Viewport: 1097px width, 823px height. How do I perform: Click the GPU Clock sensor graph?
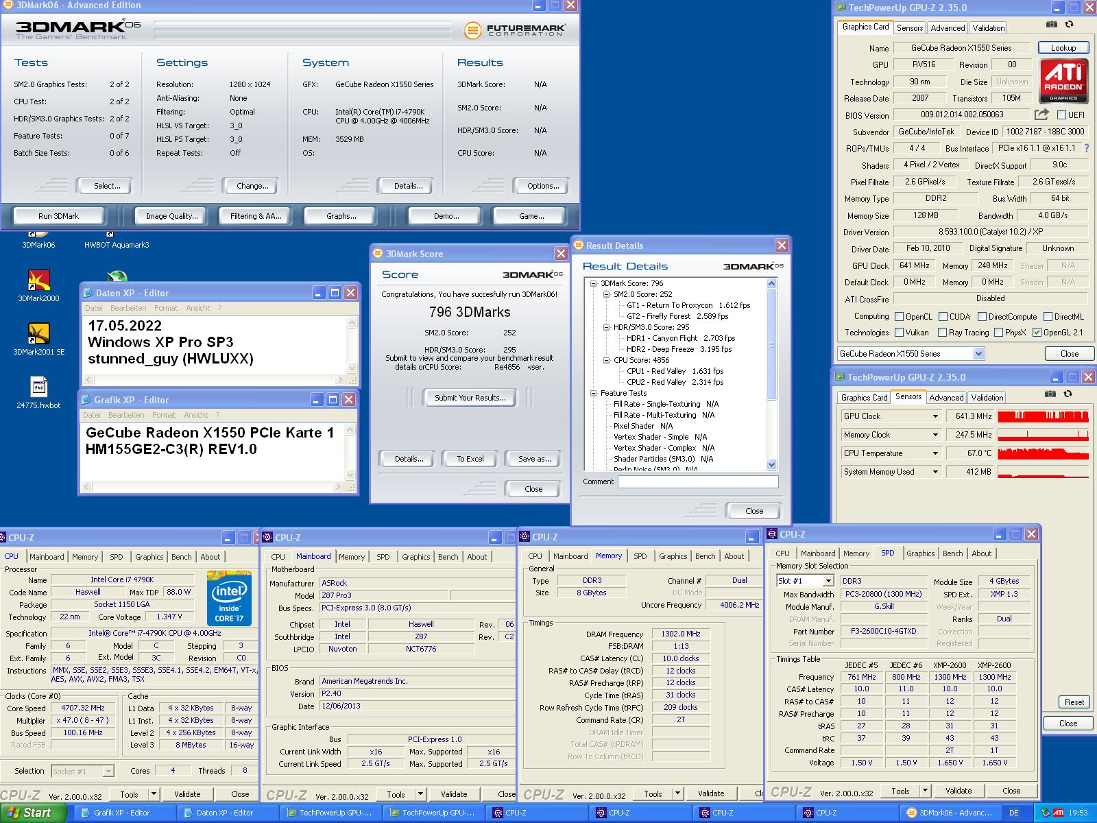tap(1043, 416)
